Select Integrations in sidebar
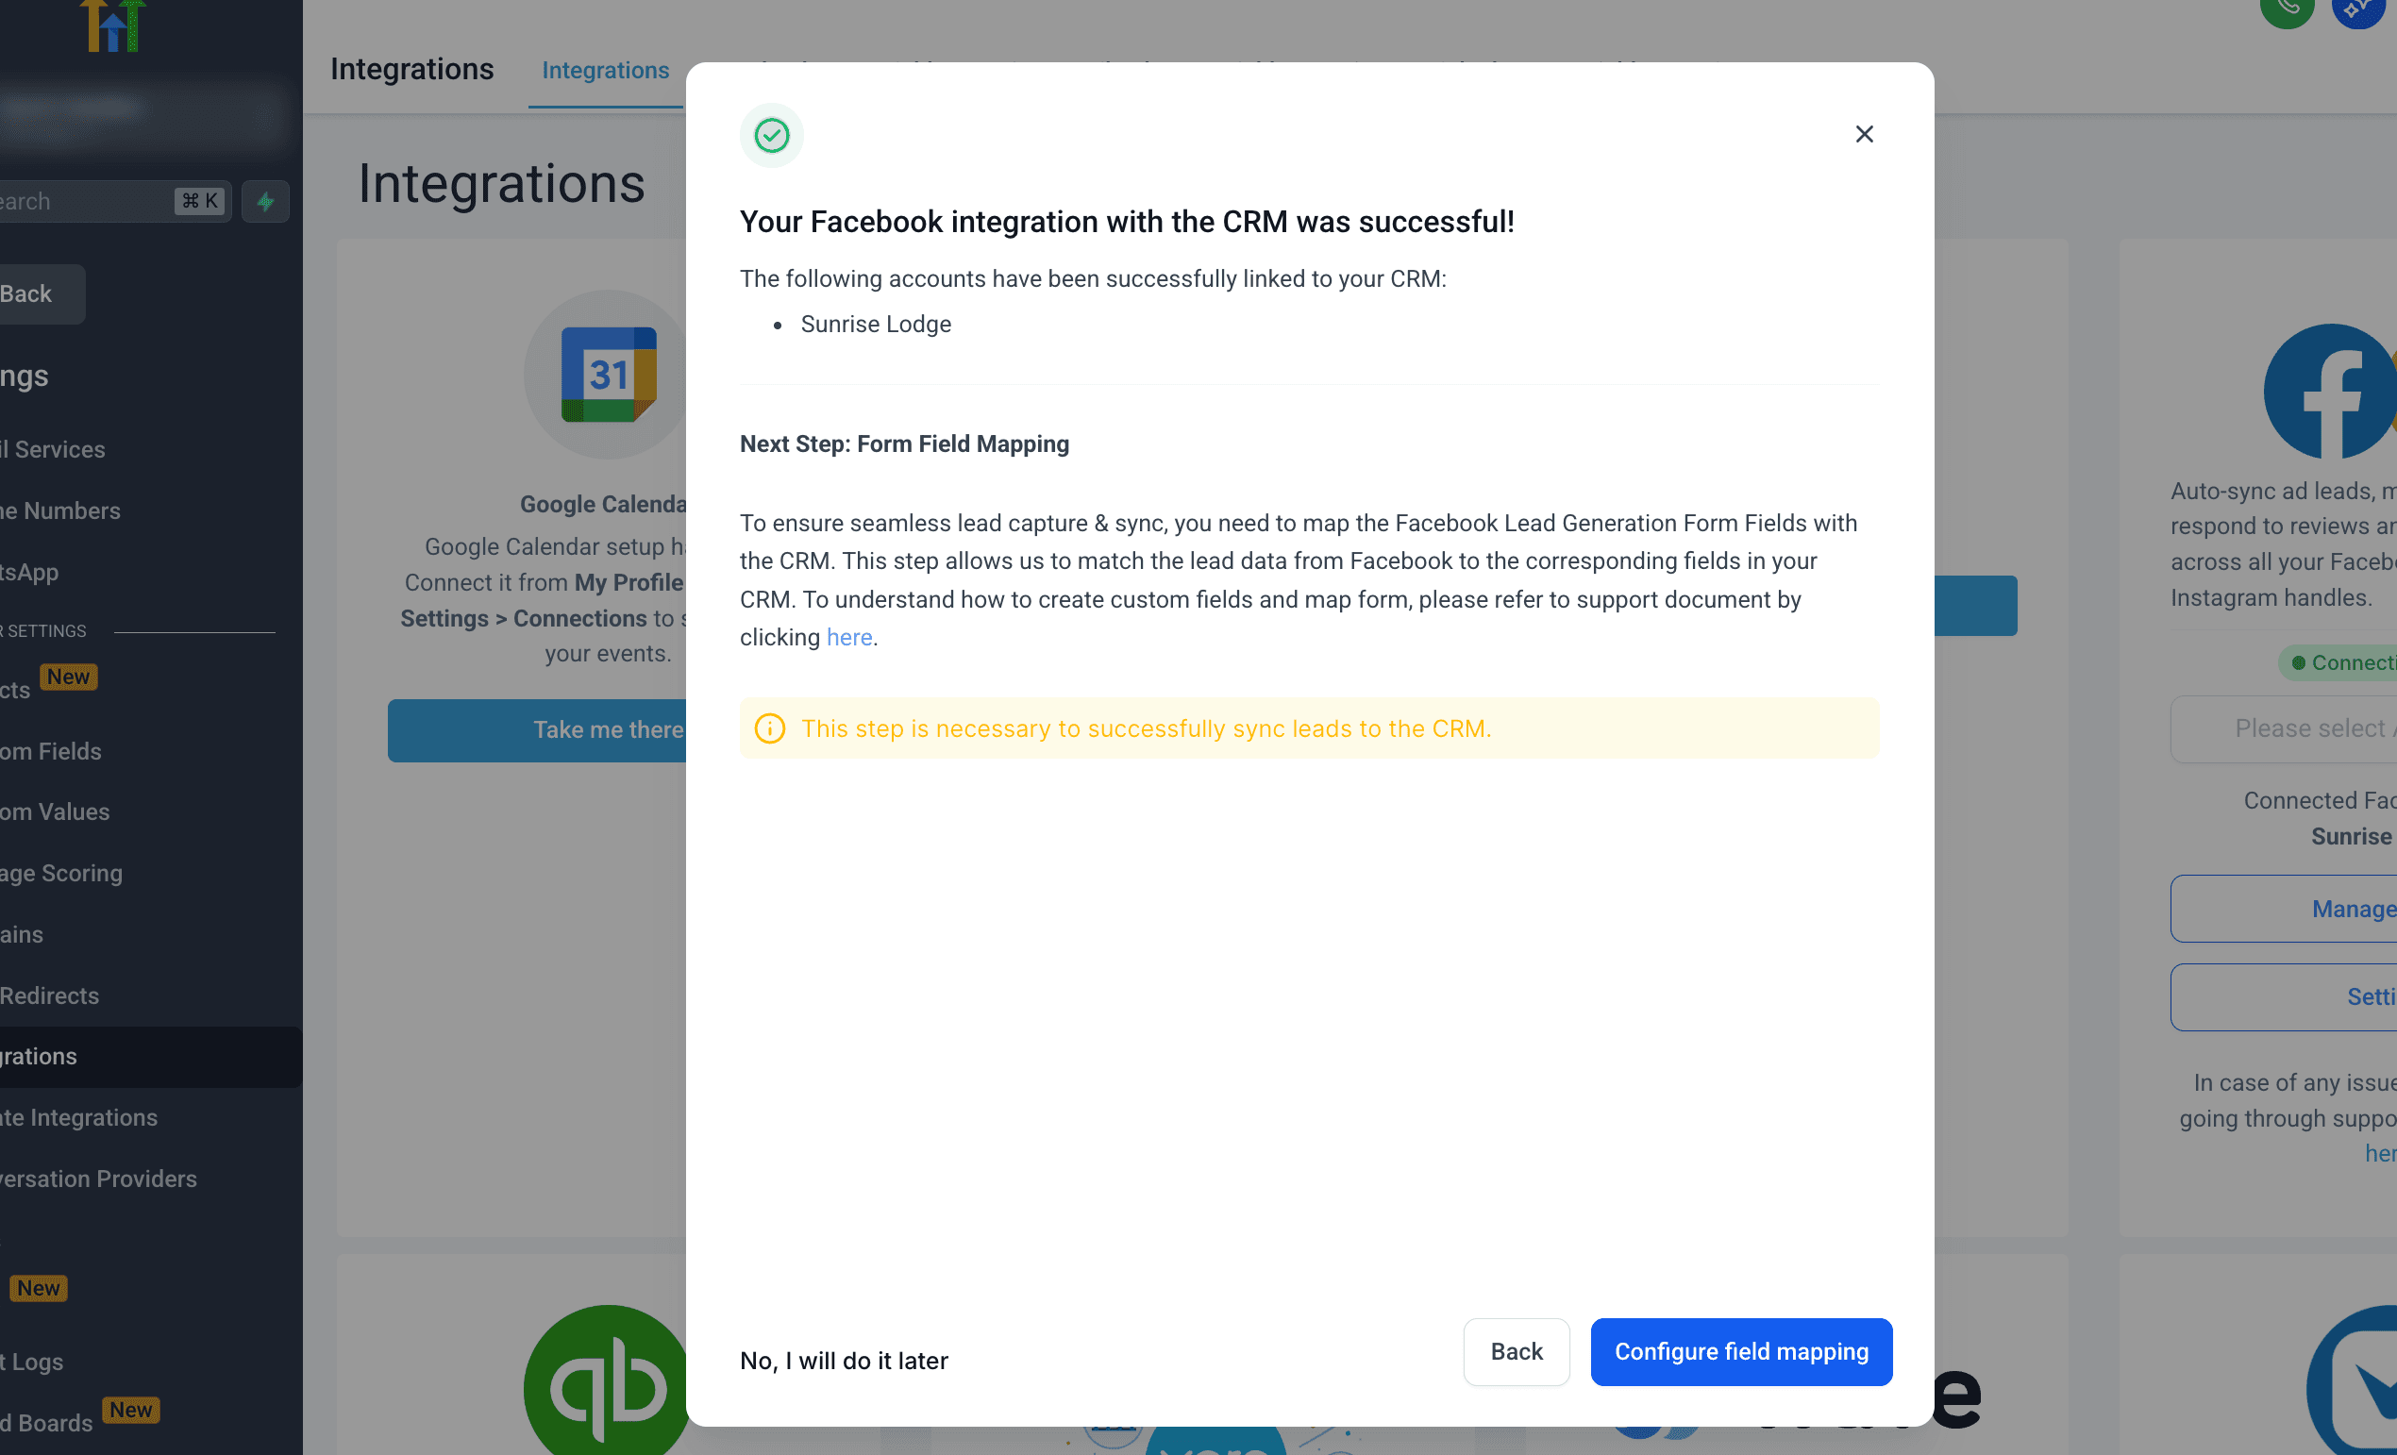 pos(151,1056)
